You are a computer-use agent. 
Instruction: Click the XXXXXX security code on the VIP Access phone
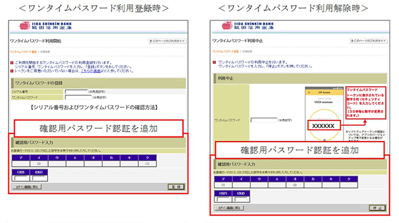[x=324, y=126]
